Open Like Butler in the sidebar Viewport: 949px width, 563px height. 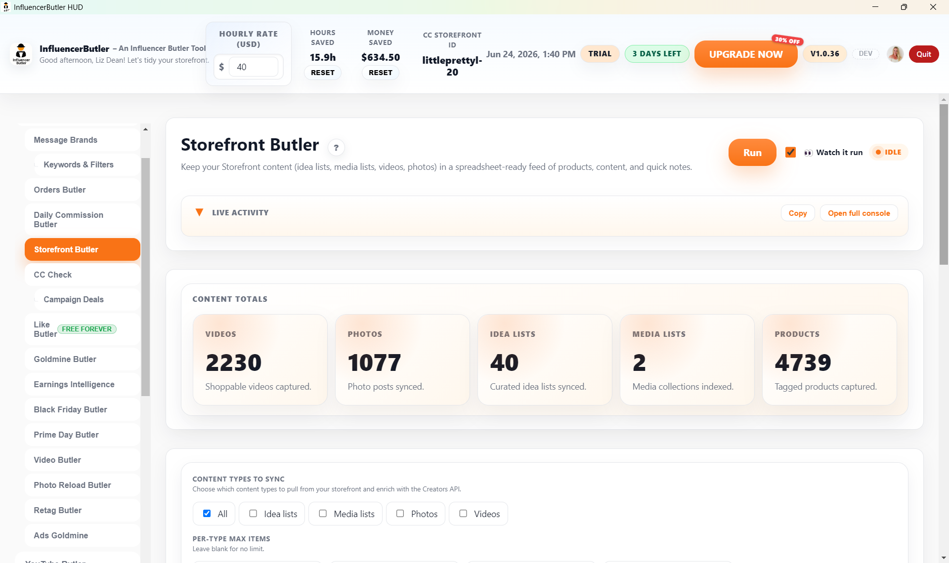82,329
